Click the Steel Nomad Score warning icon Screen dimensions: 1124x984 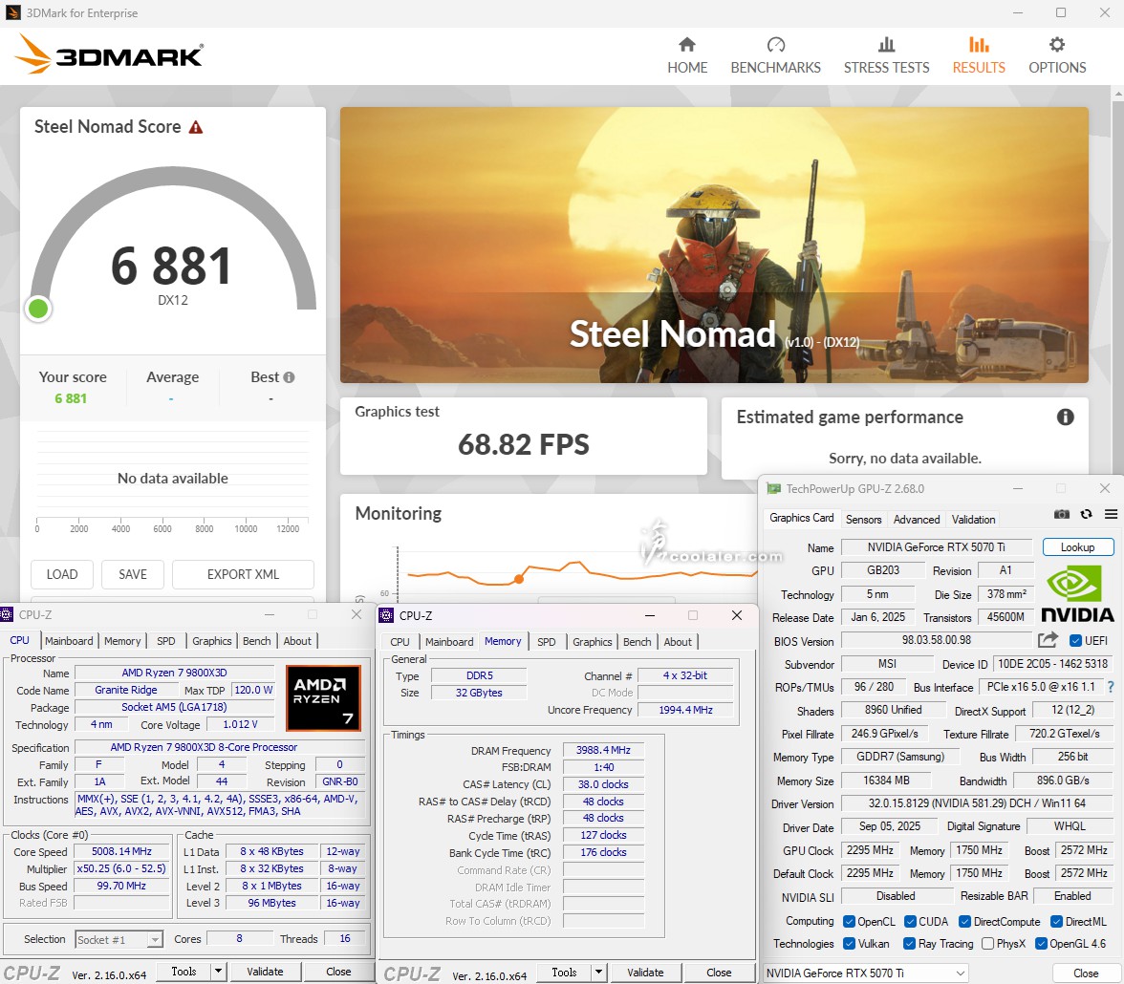point(196,128)
